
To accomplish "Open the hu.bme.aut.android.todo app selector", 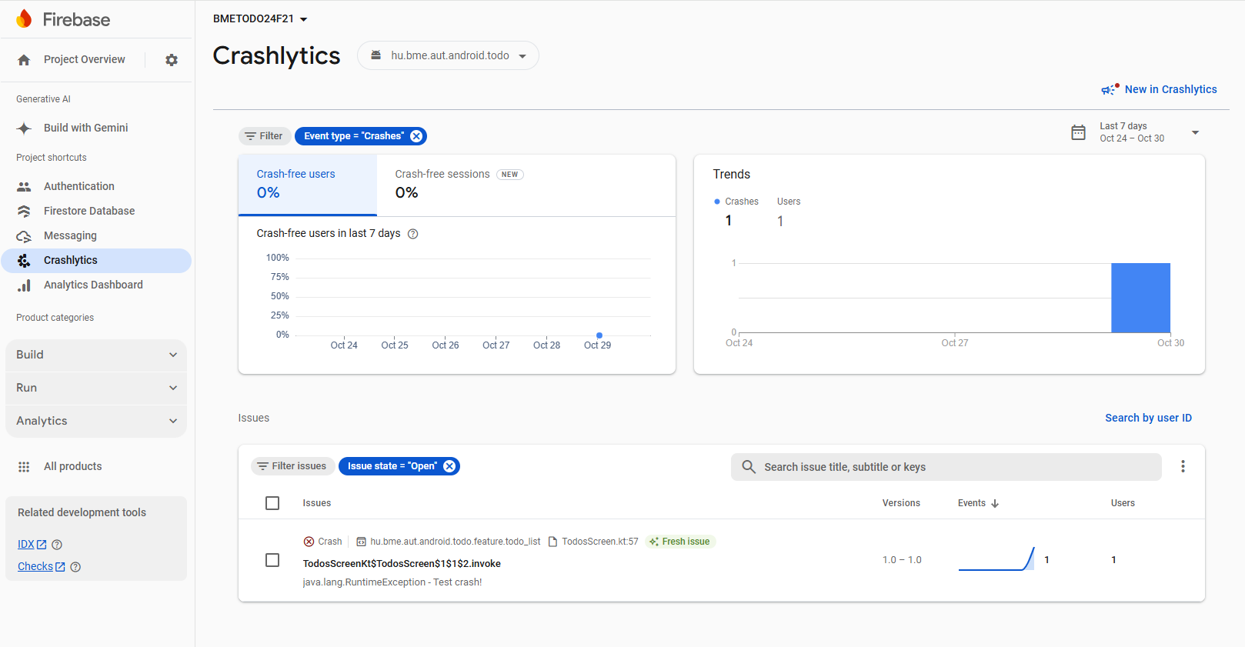I will (448, 55).
